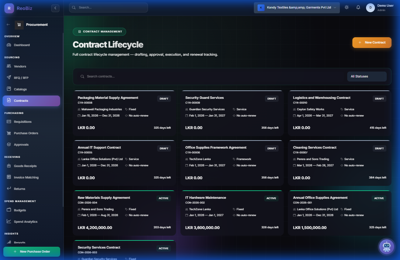Image resolution: width=400 pixels, height=260 pixels.
Task: Collapse the sidebar with the chevron button
Action: (x=55, y=8)
